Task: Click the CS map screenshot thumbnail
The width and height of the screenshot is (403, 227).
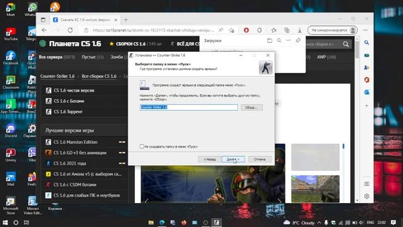Action: pyautogui.click(x=315, y=189)
